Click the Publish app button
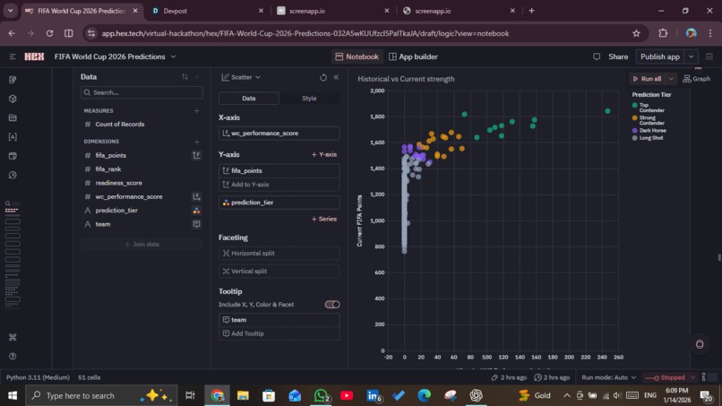This screenshot has width=722, height=406. 660,56
